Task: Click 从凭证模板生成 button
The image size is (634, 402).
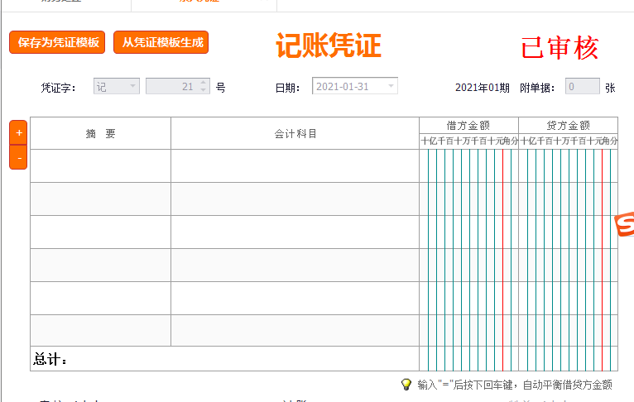Action: (161, 42)
